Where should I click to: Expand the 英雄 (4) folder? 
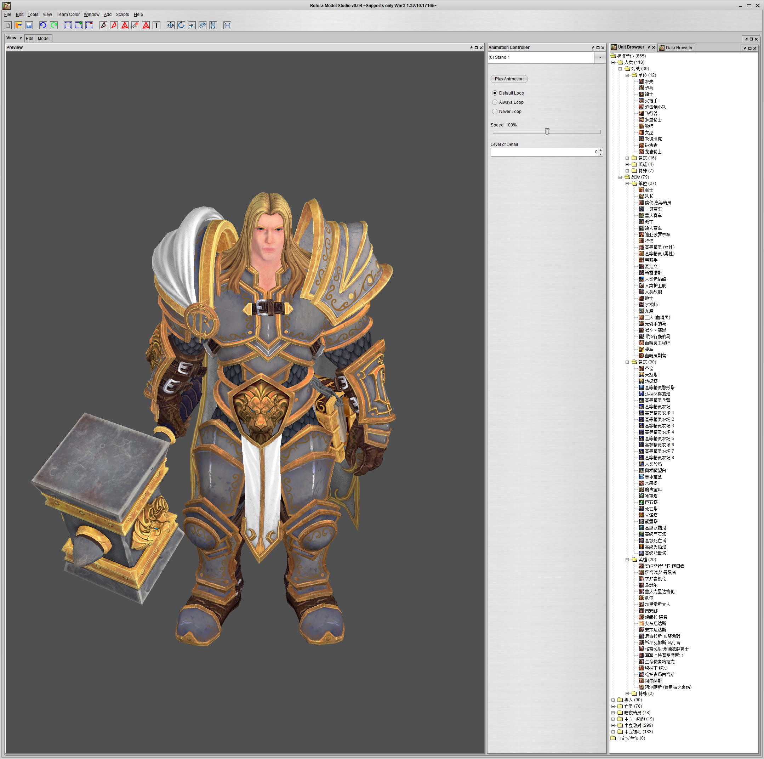point(627,164)
